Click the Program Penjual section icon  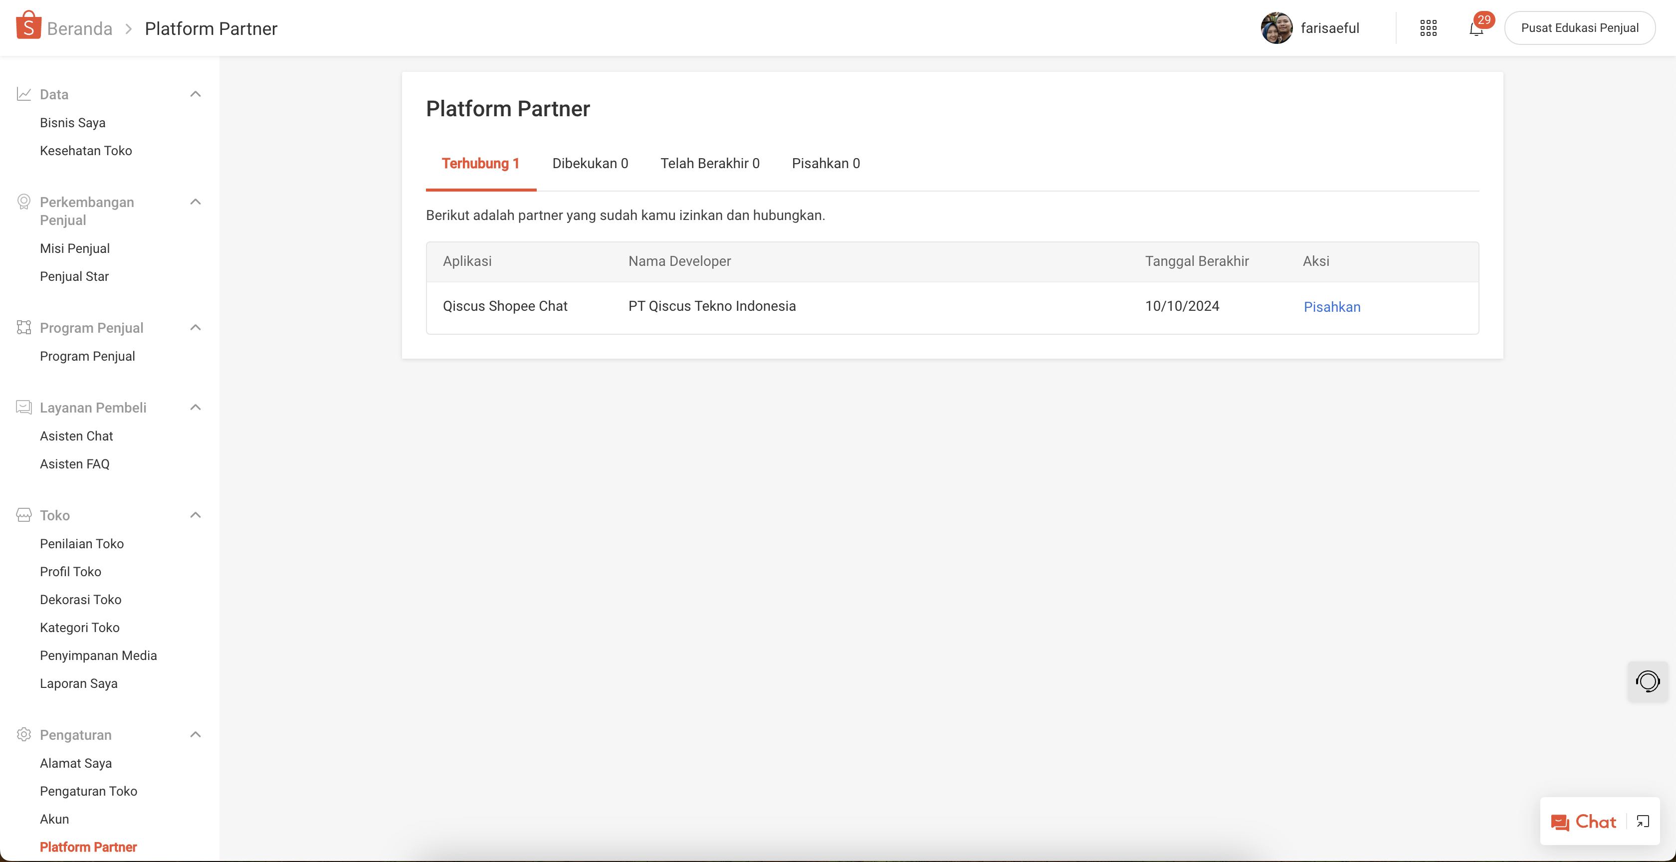click(x=24, y=327)
